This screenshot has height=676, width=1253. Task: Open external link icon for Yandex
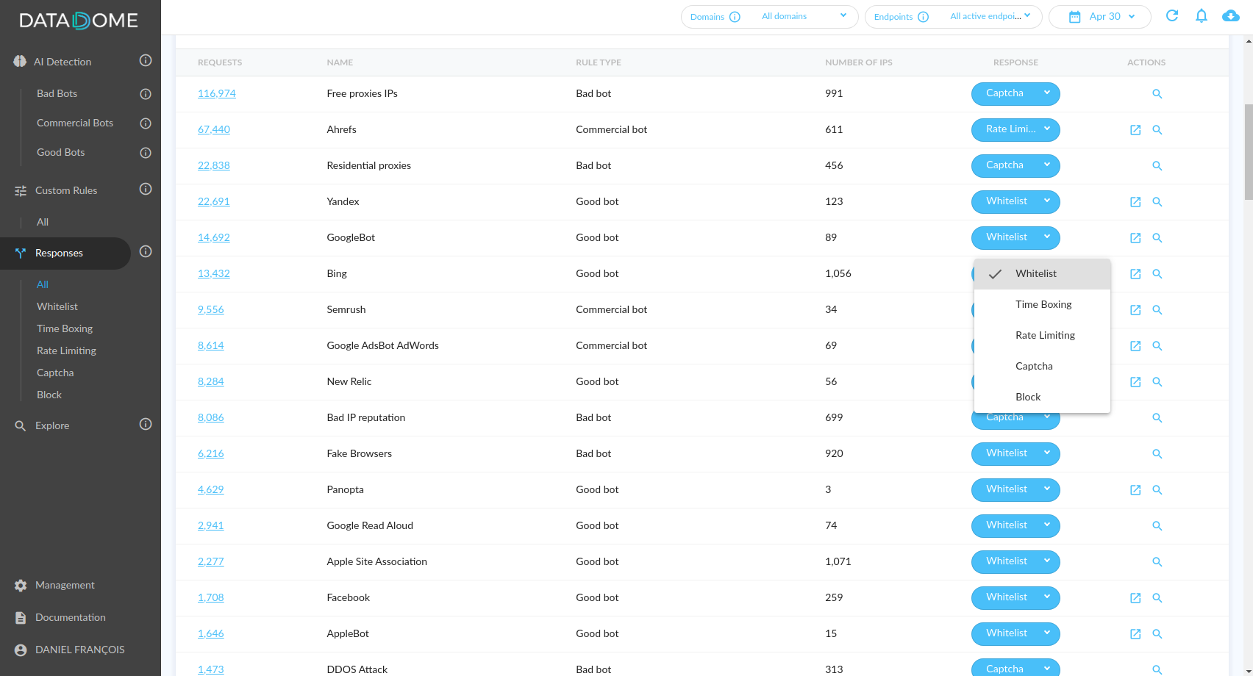click(1135, 202)
